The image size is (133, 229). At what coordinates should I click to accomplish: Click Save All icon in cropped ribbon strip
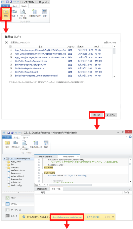[x=11, y=2]
